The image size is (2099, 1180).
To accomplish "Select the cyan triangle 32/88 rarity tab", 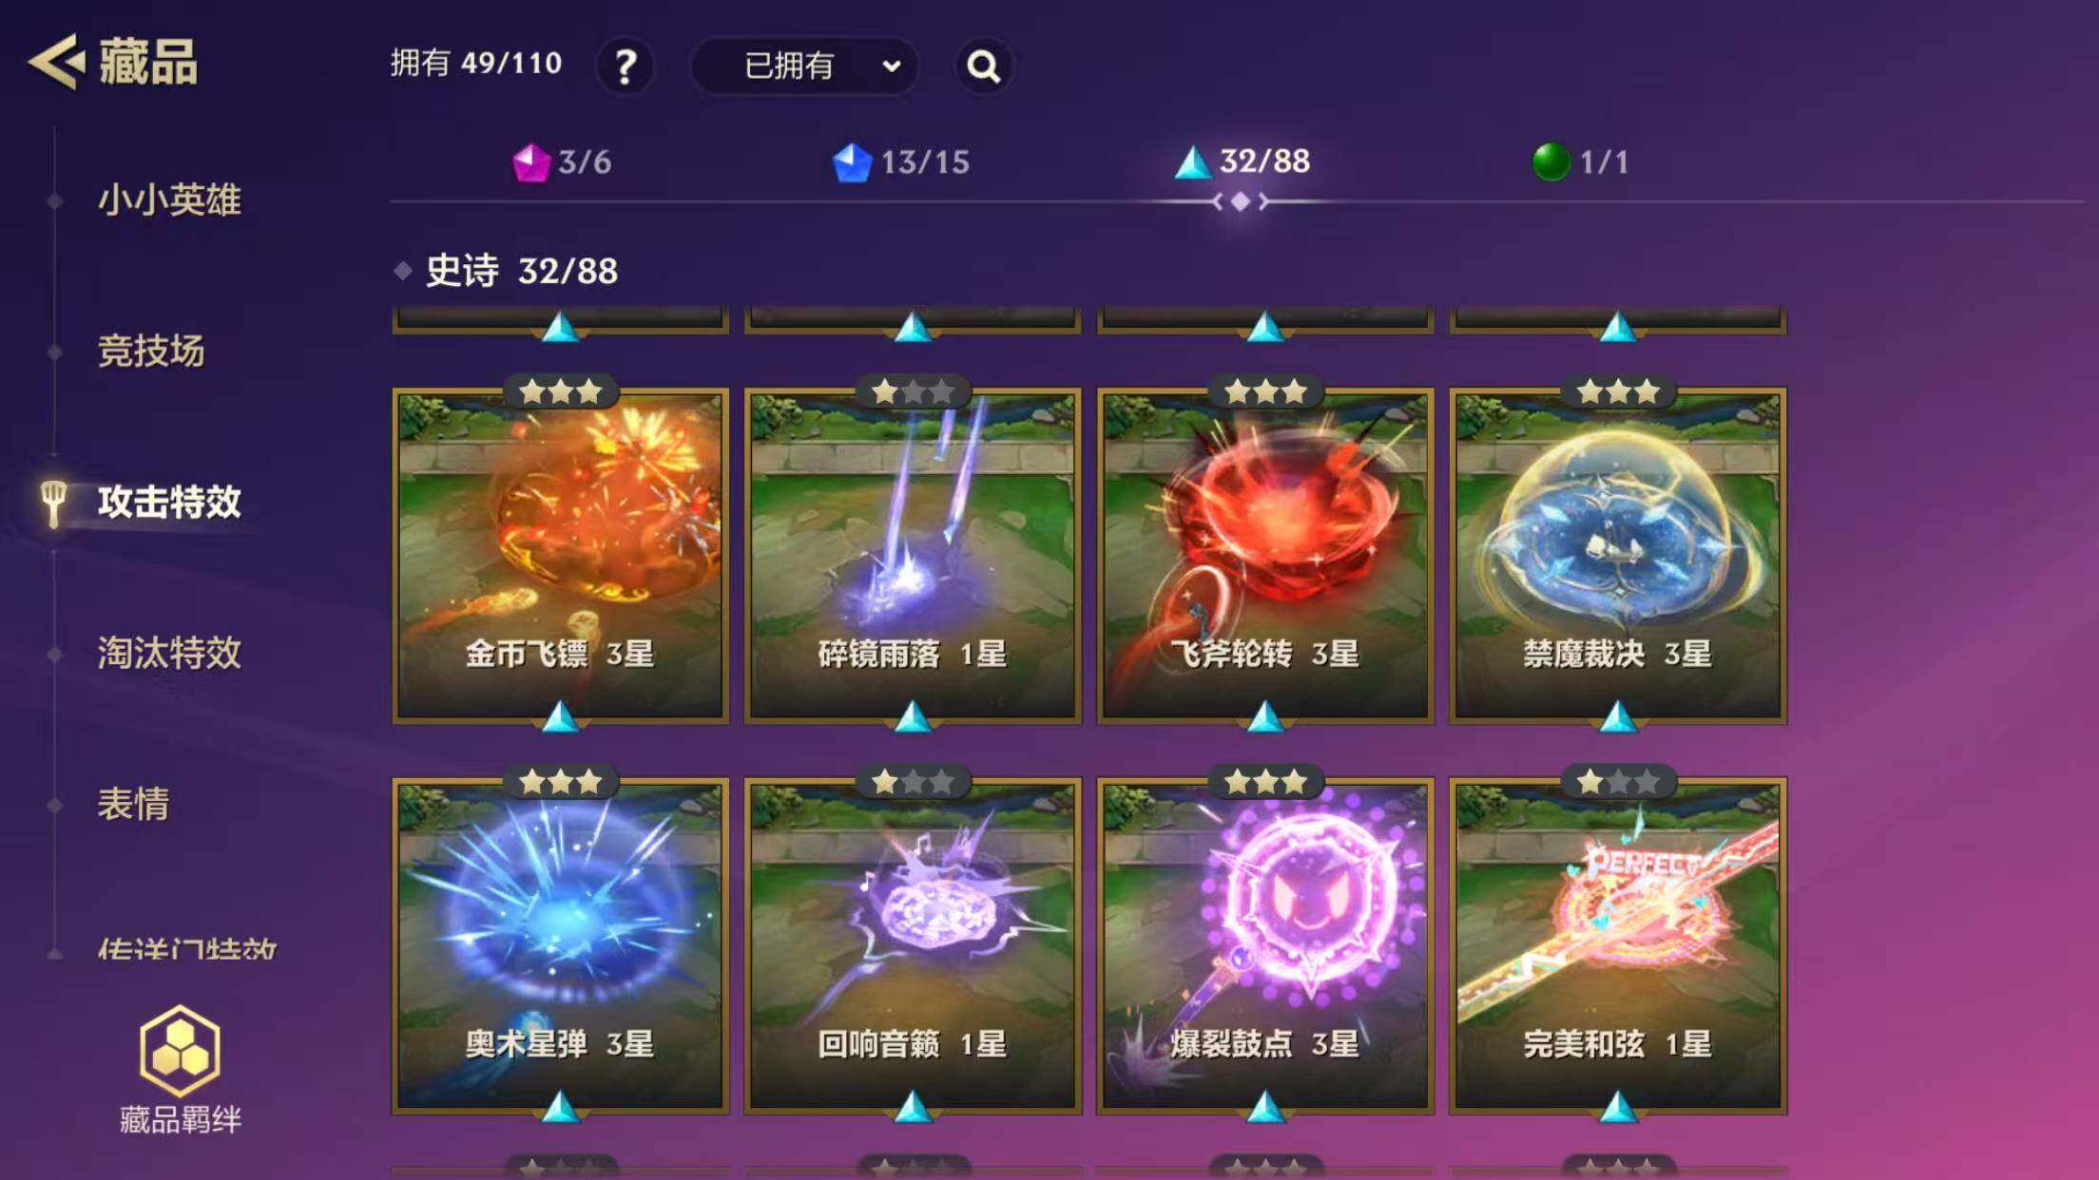I will [1242, 162].
